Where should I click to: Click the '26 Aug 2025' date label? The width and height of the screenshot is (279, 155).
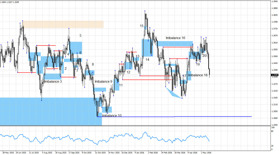[x=61, y=153]
